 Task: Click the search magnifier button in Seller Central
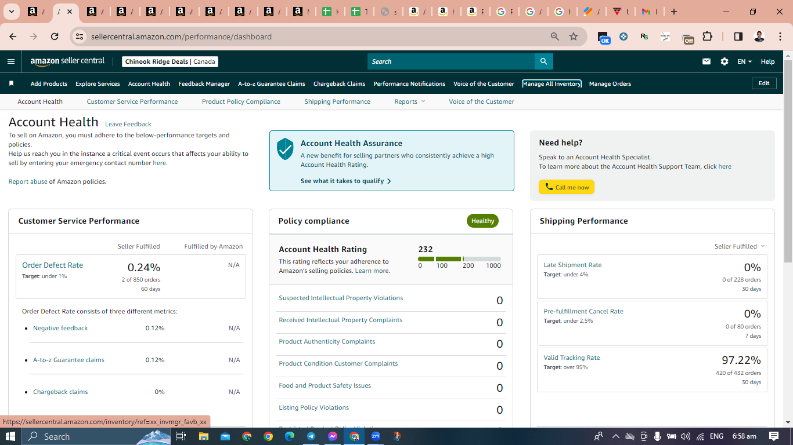tap(543, 61)
